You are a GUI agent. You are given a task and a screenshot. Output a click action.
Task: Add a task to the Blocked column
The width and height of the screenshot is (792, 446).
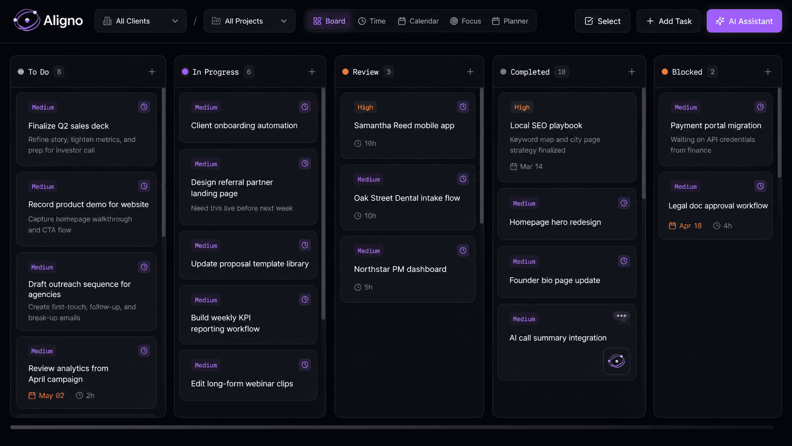[x=768, y=72]
